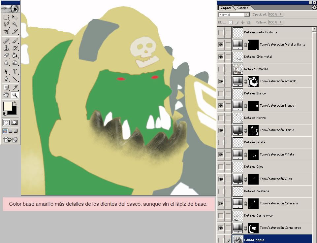The height and width of the screenshot is (243, 317).
Task: Click the layers panel scroll-up arrow
Action: [314, 29]
